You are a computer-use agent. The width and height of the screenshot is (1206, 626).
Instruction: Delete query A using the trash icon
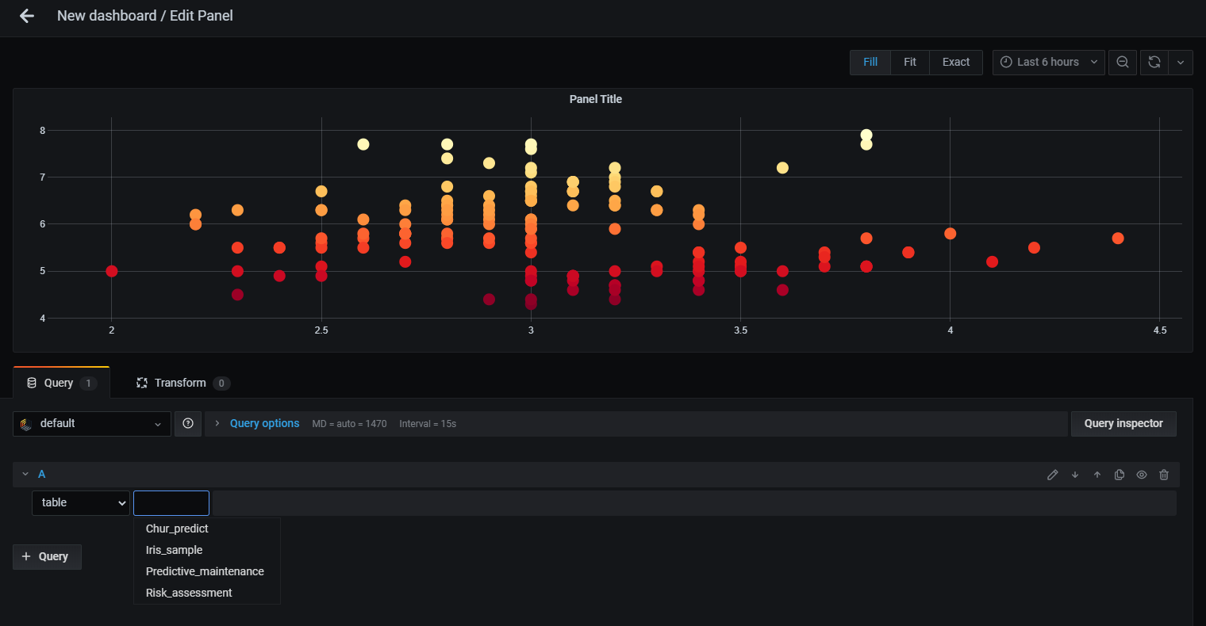(x=1164, y=475)
